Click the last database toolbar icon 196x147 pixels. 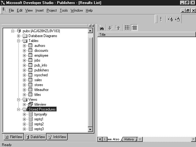[x=178, y=19]
